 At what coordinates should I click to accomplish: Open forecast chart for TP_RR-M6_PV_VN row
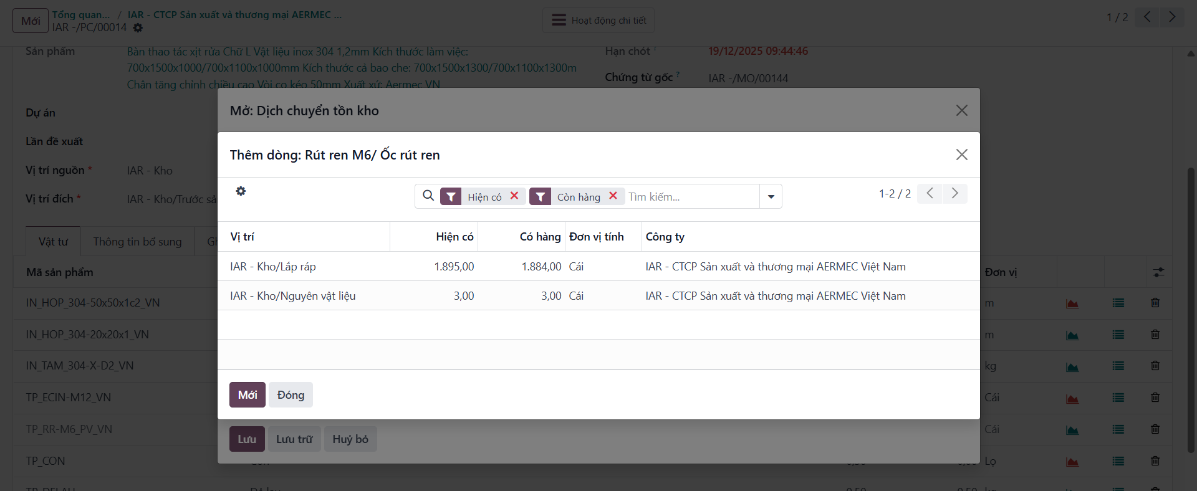click(x=1072, y=430)
